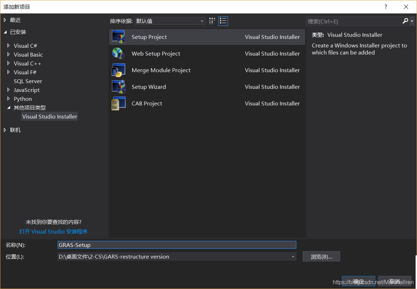Open the help question mark button
The height and width of the screenshot is (289, 417).
(x=385, y=7)
